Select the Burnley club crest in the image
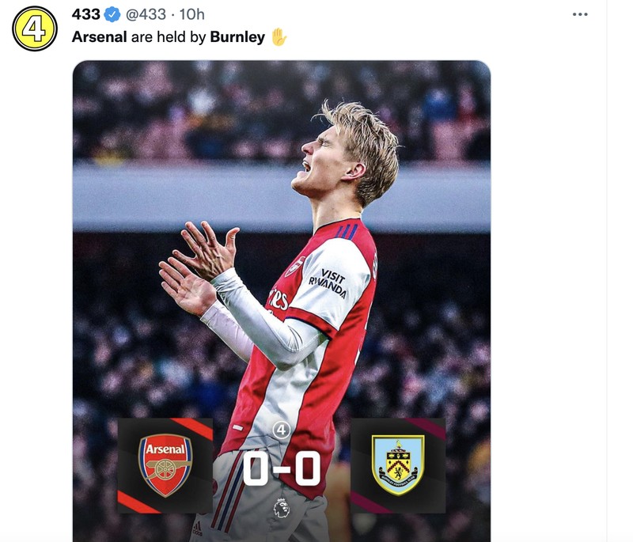 [x=398, y=463]
